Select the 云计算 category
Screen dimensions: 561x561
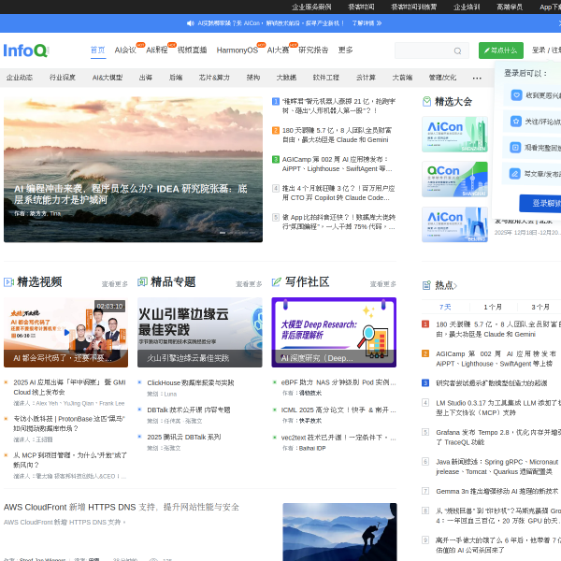click(x=366, y=78)
